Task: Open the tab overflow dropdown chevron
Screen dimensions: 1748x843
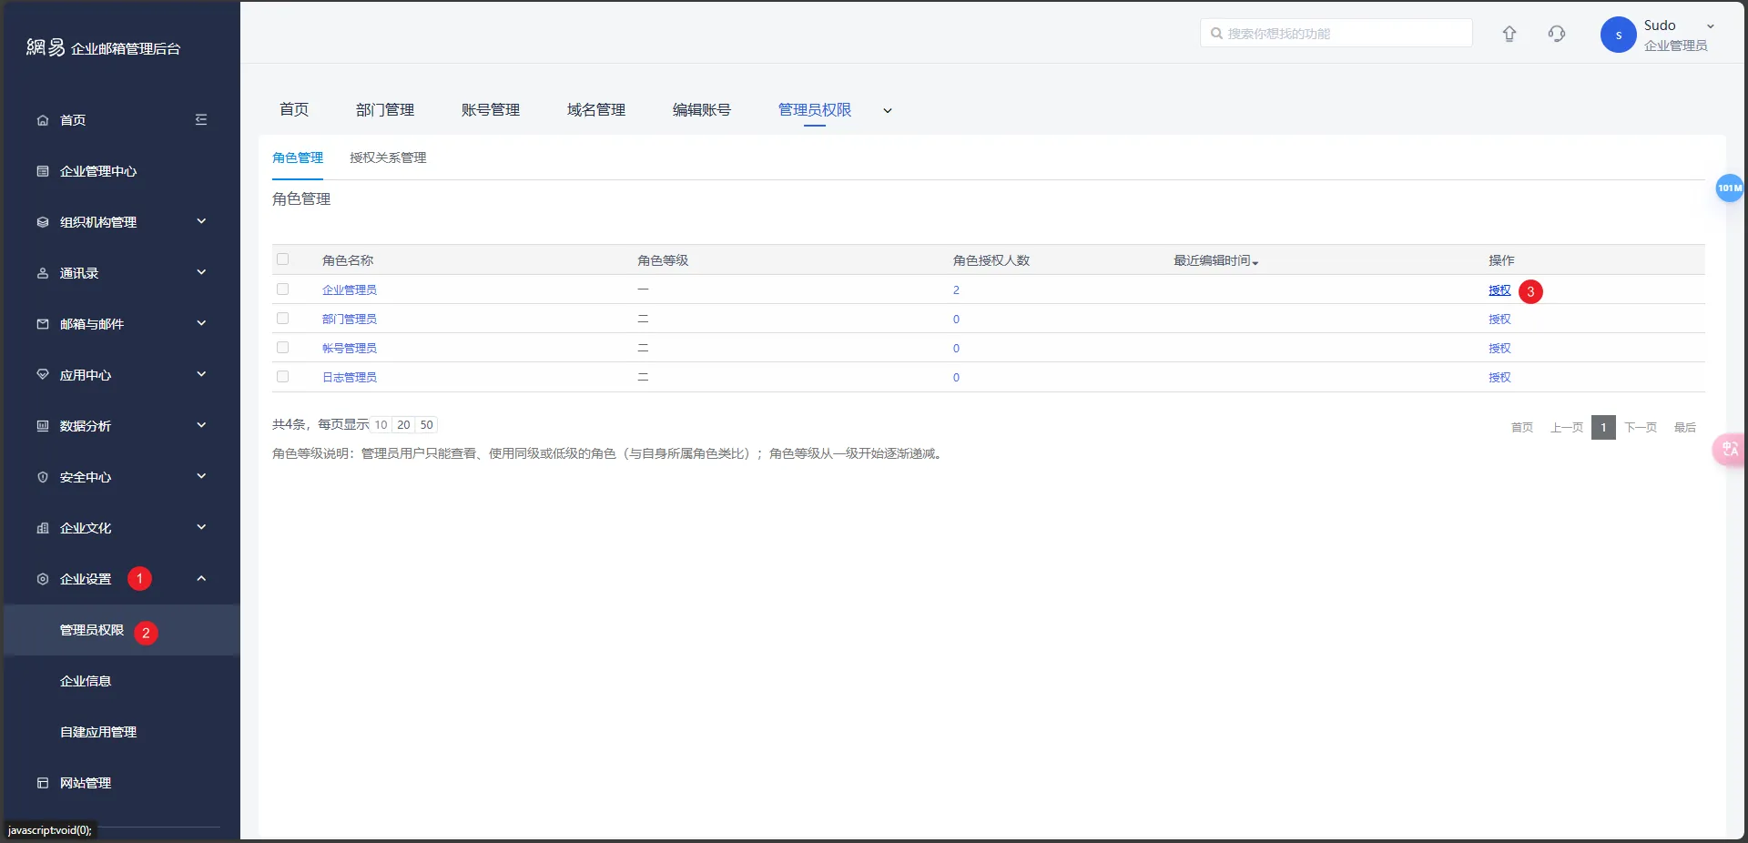Action: click(x=888, y=111)
